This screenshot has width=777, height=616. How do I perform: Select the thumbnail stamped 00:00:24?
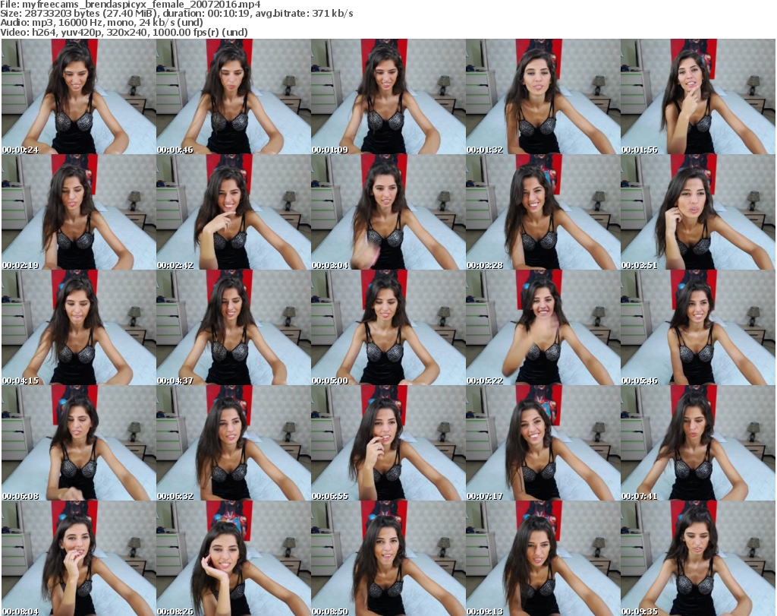tap(79, 96)
